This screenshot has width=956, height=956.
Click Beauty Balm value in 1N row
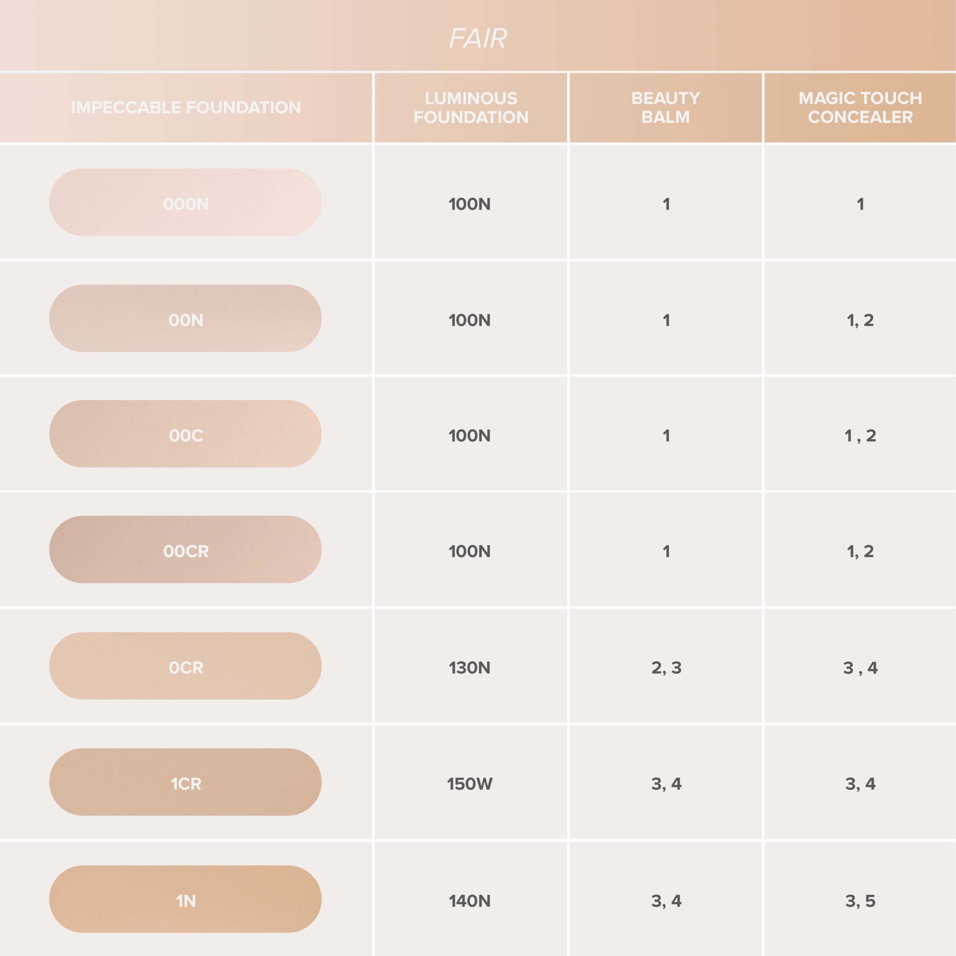(x=666, y=900)
